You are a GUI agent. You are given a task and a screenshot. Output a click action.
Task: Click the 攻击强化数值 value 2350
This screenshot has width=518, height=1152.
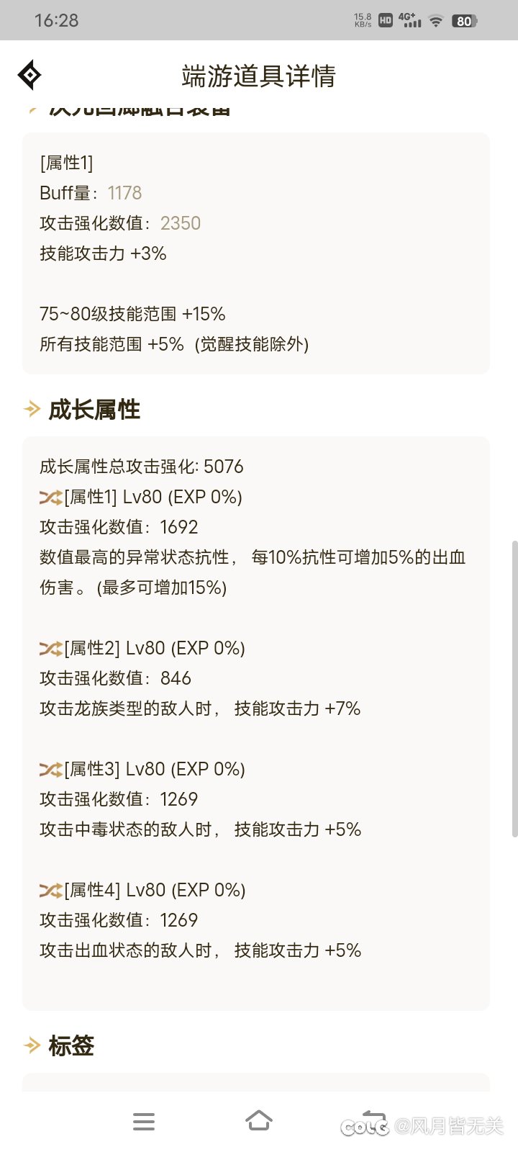[x=181, y=223]
